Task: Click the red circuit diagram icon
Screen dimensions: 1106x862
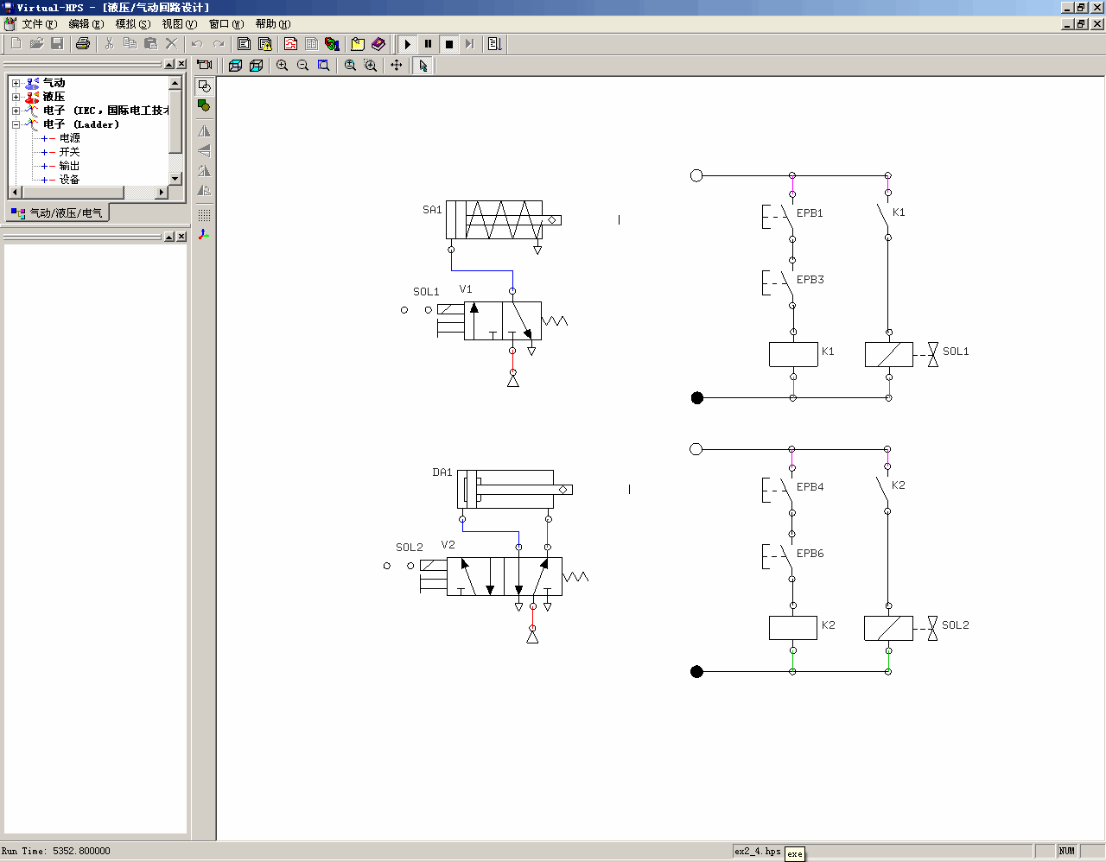Action: coord(290,44)
